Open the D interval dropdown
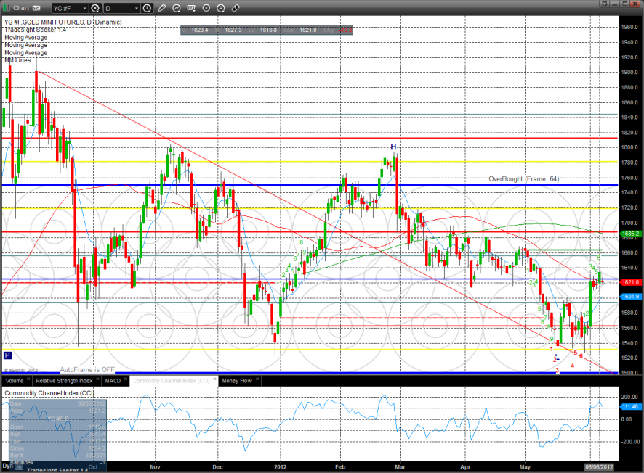The width and height of the screenshot is (644, 473). click(135, 9)
